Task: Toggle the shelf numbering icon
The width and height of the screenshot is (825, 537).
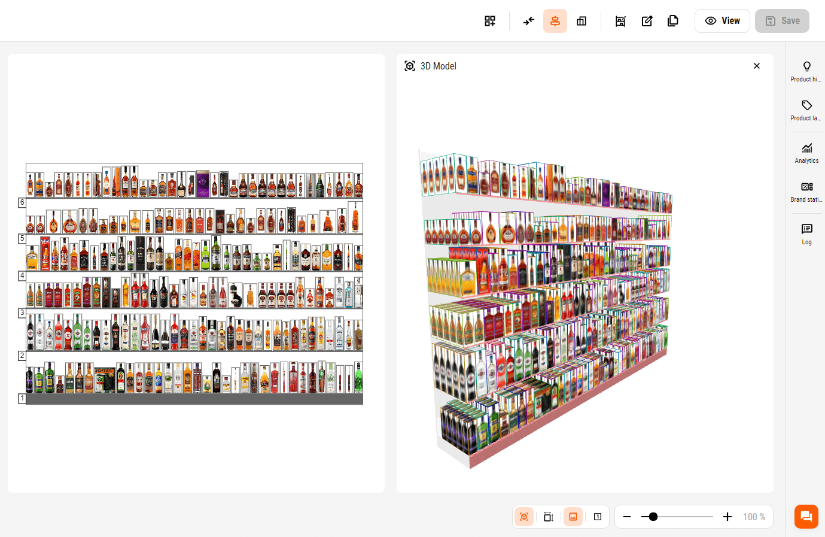Action: tap(598, 517)
